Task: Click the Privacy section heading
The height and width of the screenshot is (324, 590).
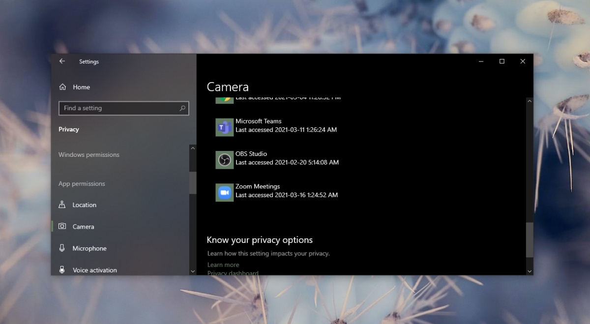Action: (69, 129)
